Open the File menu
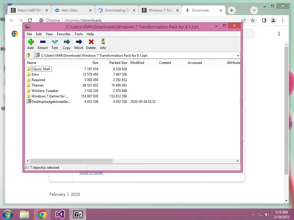Screen dimensions: 294x220 pyautogui.click(x=29, y=34)
